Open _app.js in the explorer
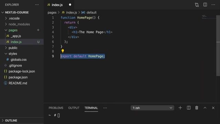The height and width of the screenshot is (124, 220). point(16,36)
